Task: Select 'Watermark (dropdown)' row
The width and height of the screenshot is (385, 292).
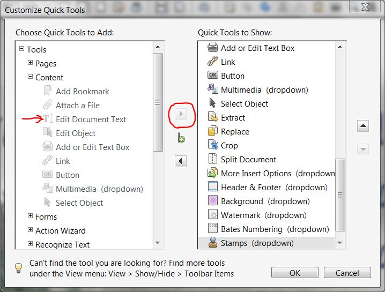Action: 266,215
